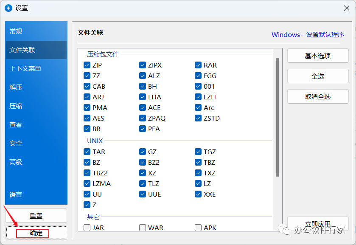Uncheck the TAR association under UNIX

click(87, 152)
